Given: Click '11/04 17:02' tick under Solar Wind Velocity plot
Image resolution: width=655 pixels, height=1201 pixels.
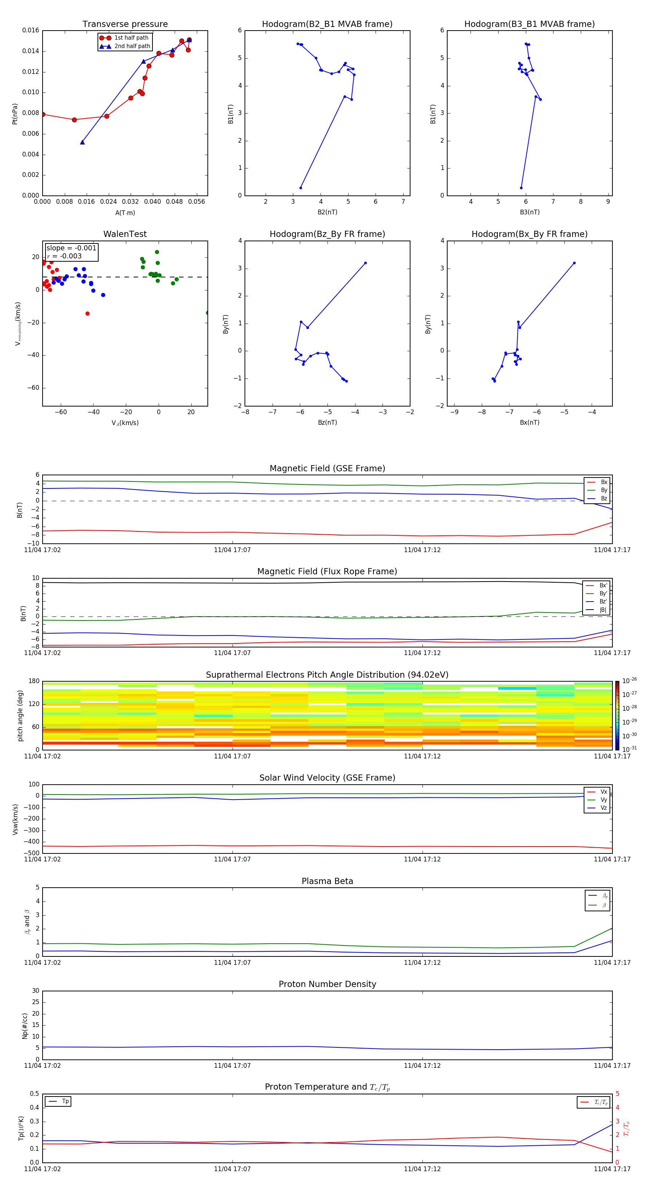Looking at the screenshot, I should click(x=43, y=859).
